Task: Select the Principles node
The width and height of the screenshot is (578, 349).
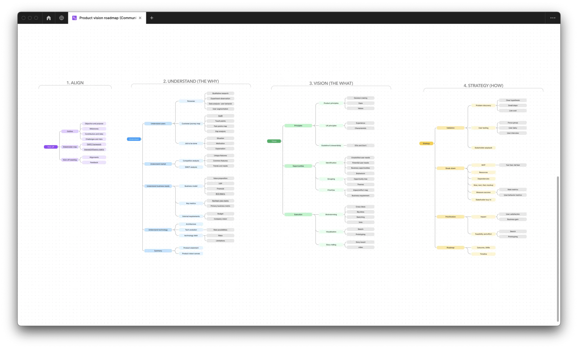Action: tap(298, 126)
